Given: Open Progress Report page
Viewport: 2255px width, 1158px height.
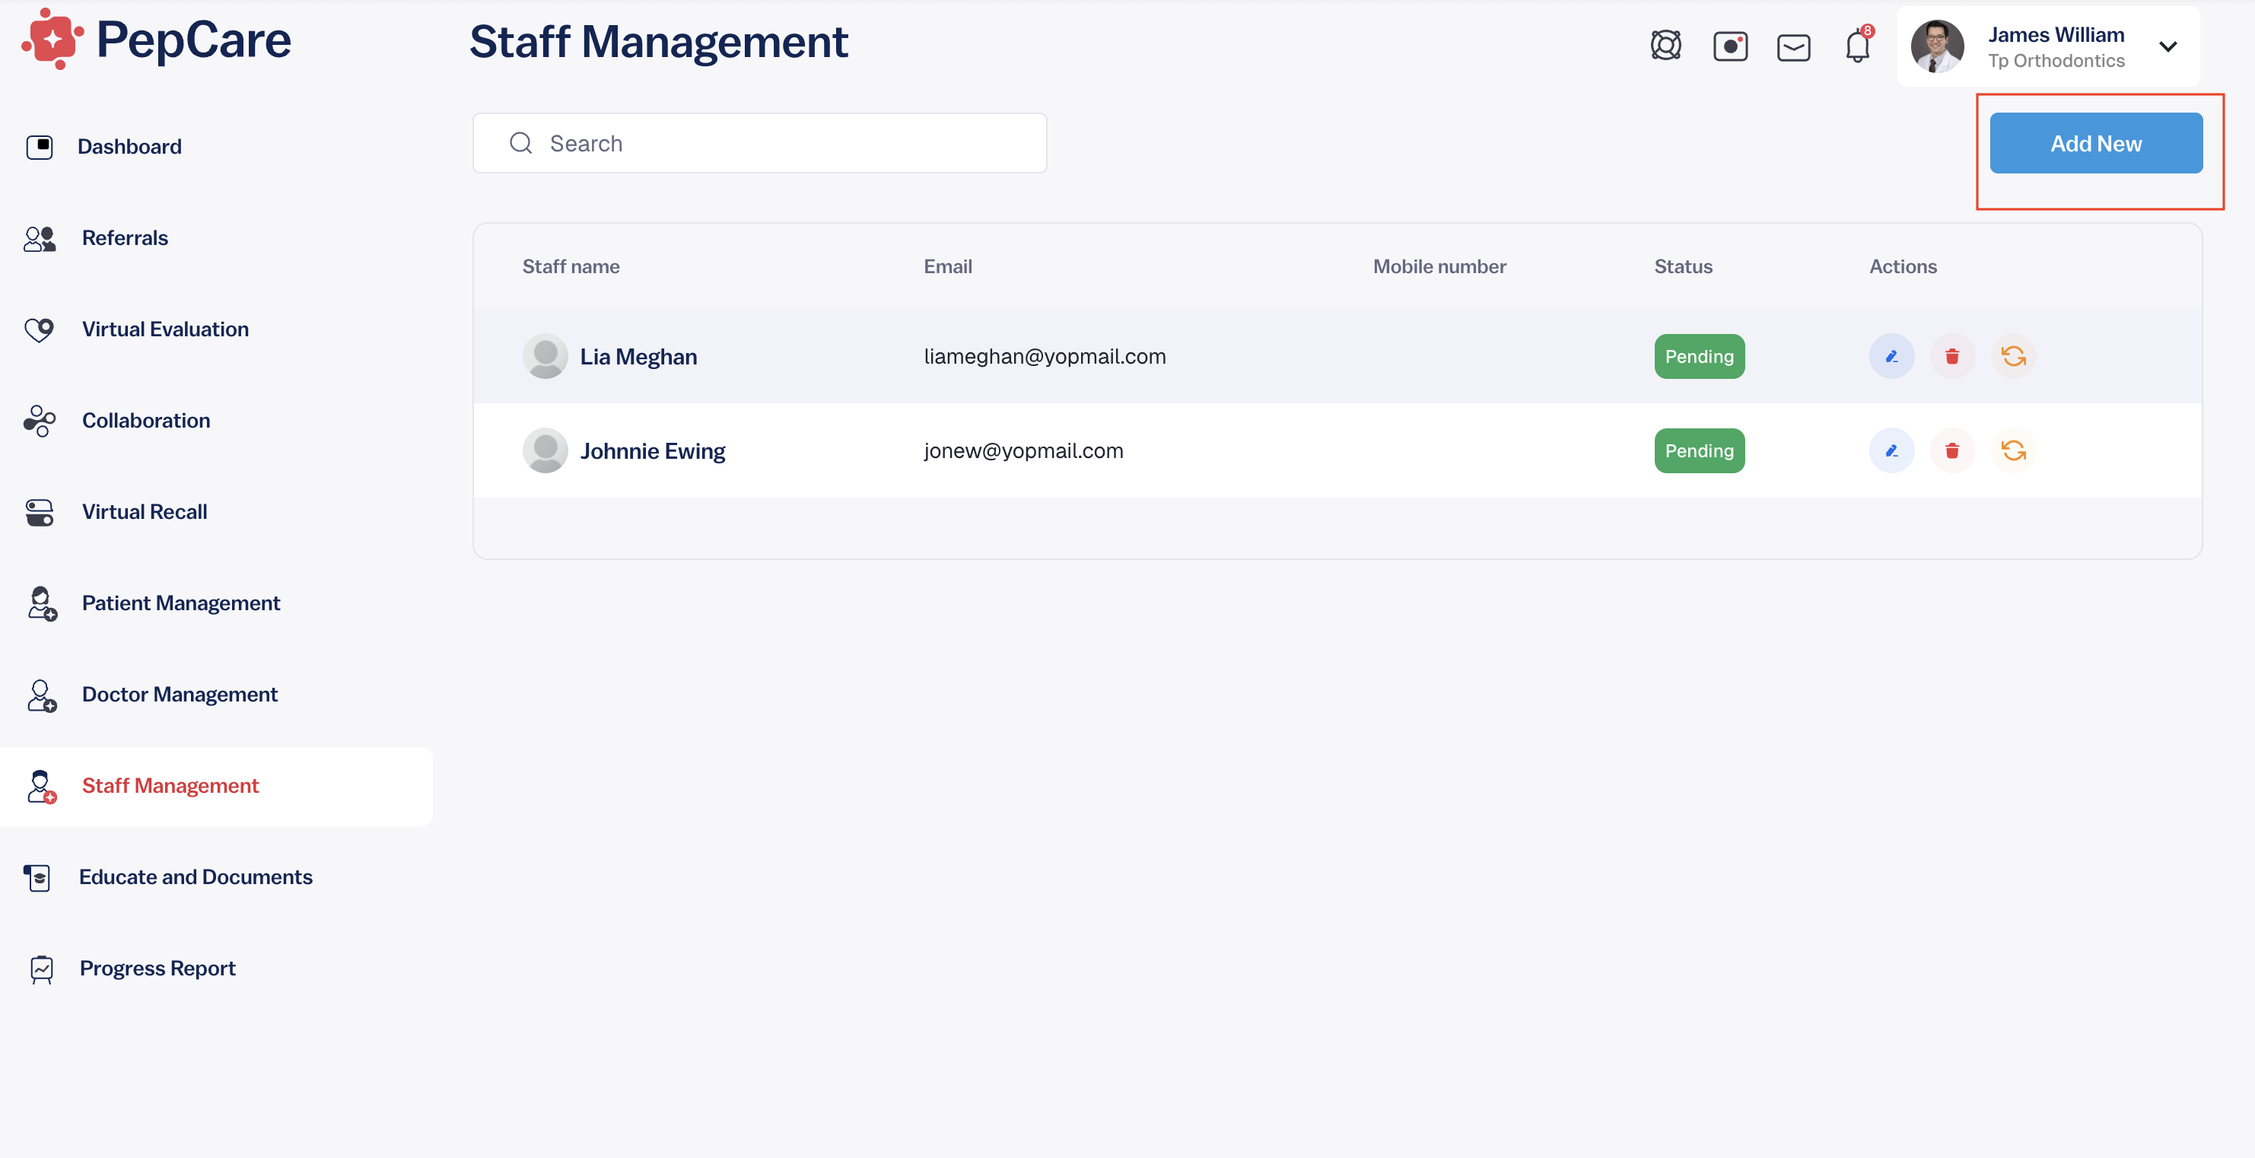Looking at the screenshot, I should 157,968.
